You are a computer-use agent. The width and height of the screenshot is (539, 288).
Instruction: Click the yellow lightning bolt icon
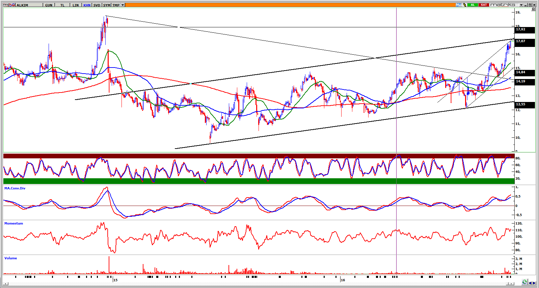[465, 5]
